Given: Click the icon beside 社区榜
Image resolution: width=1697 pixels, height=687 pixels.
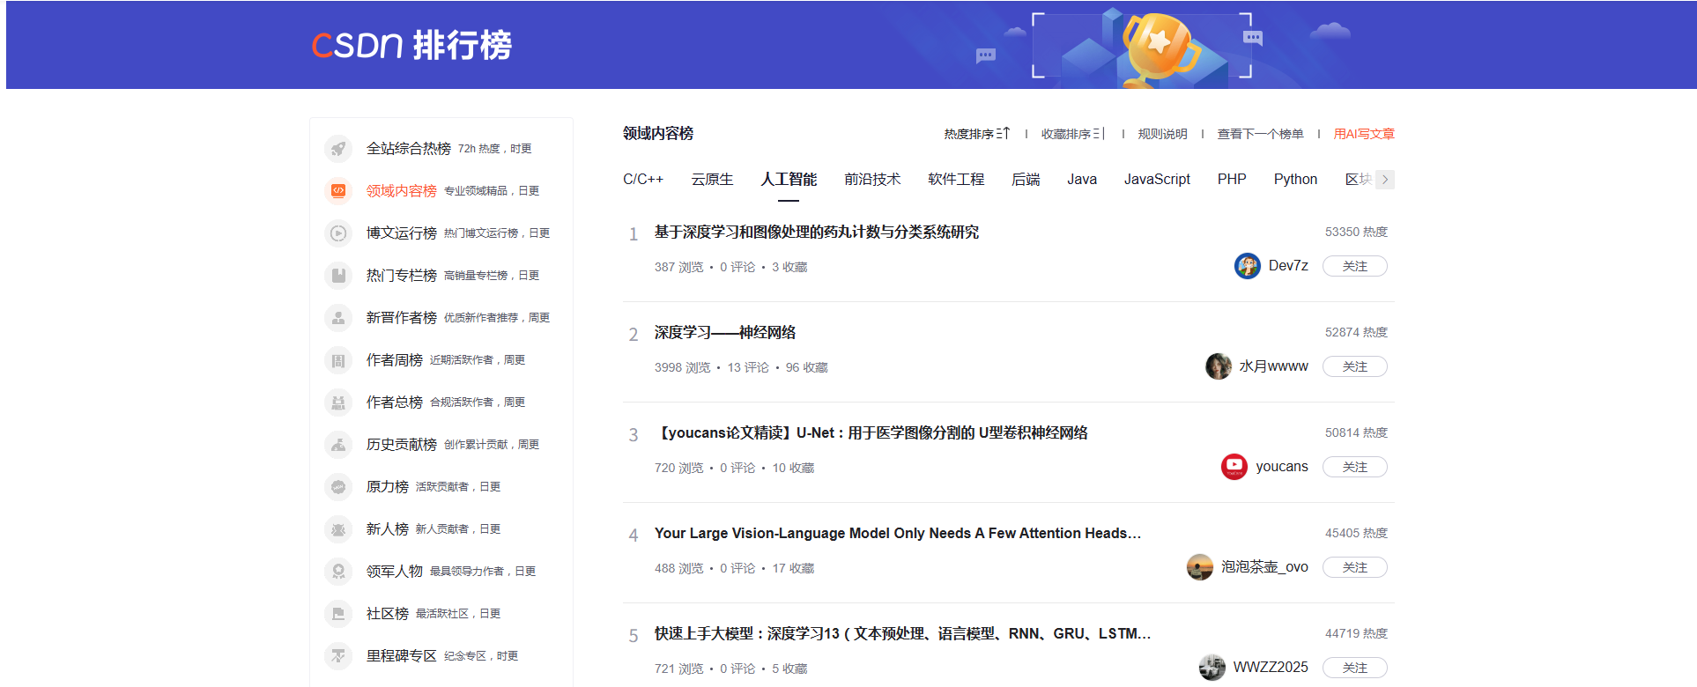Looking at the screenshot, I should pos(338,614).
